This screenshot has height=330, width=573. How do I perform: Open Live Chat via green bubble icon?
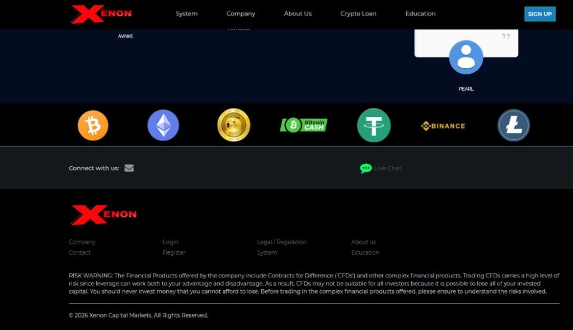point(366,168)
